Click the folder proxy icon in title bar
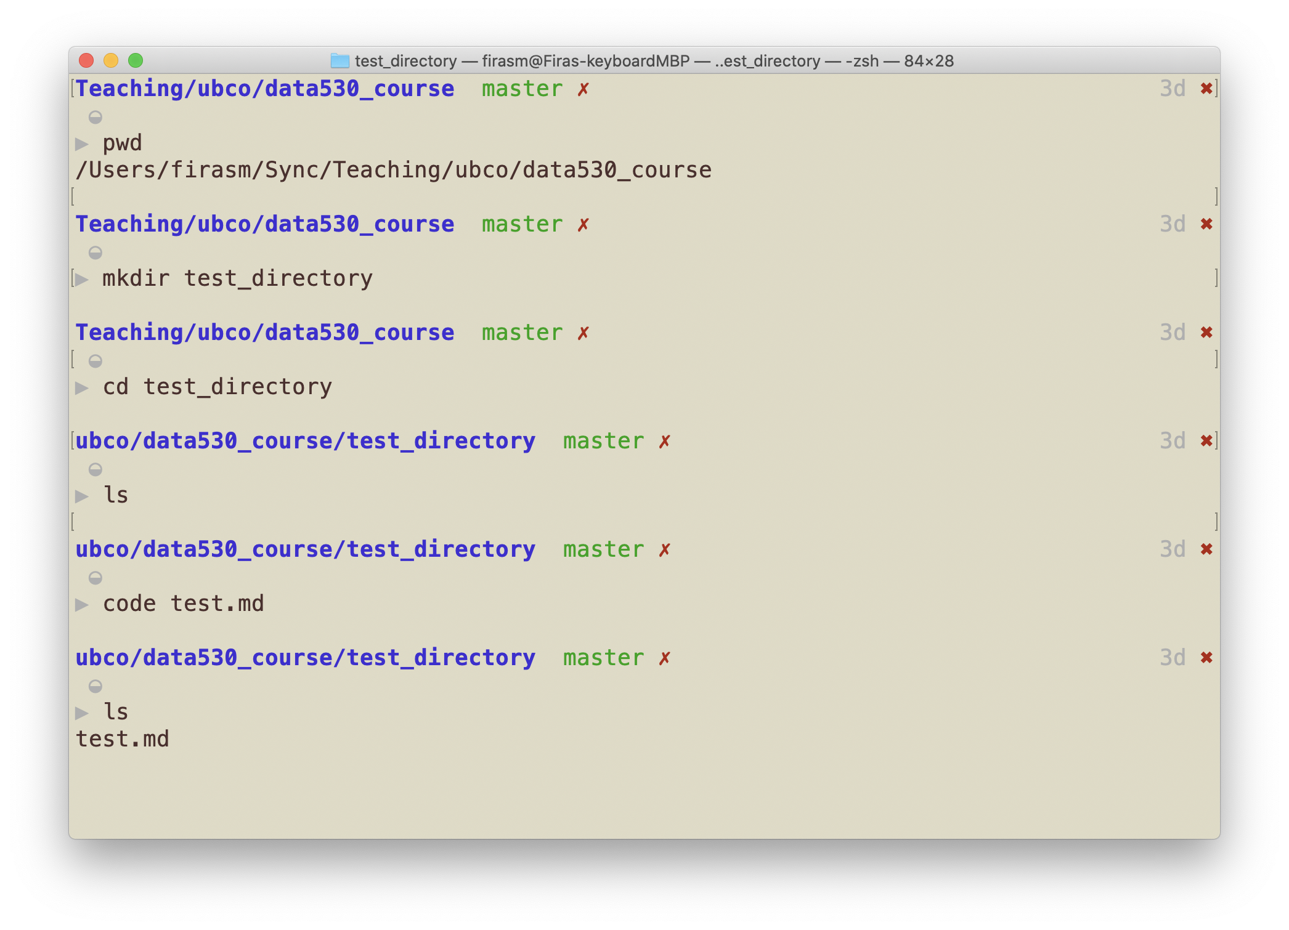This screenshot has height=930, width=1289. [340, 60]
